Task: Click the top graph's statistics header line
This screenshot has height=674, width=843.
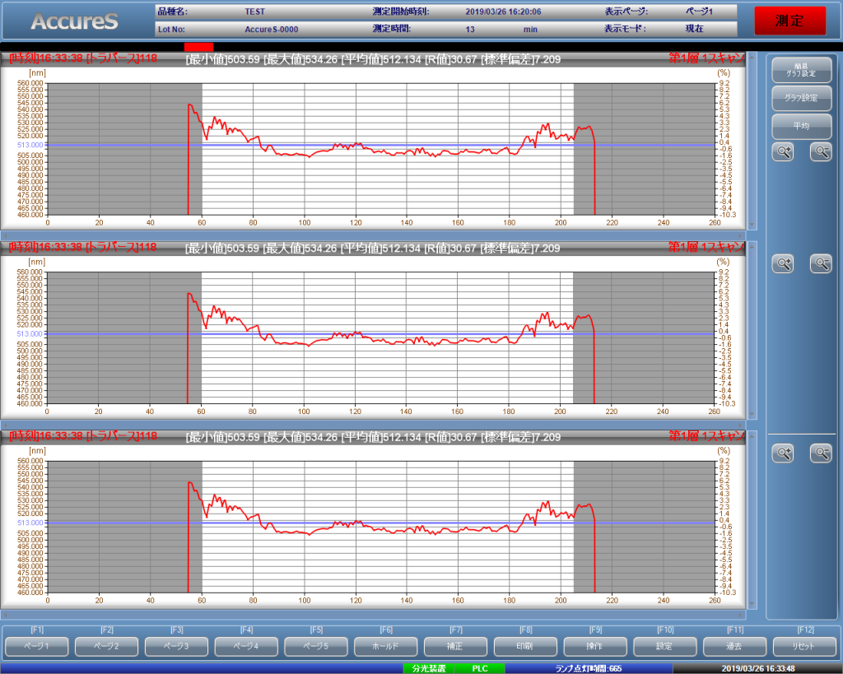Action: [373, 59]
